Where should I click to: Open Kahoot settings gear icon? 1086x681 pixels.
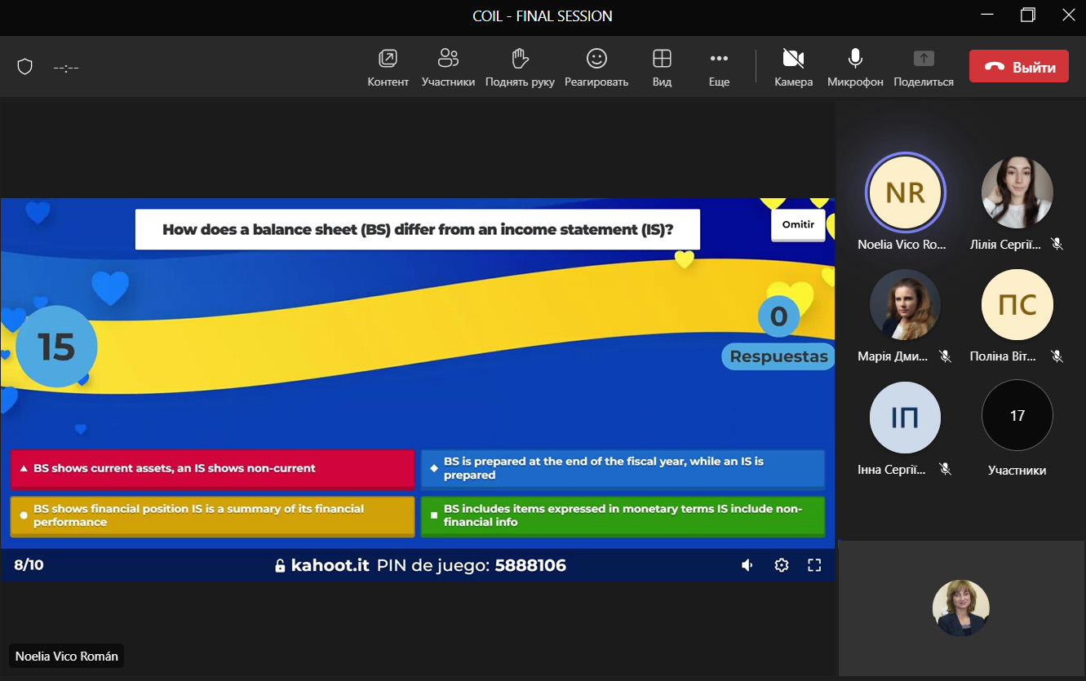[781, 565]
